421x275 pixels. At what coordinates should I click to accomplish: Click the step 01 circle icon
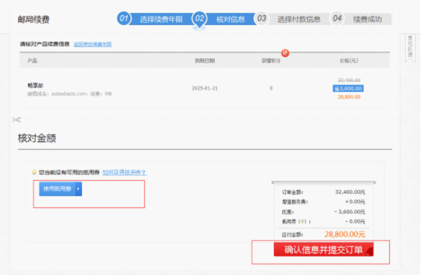point(124,18)
